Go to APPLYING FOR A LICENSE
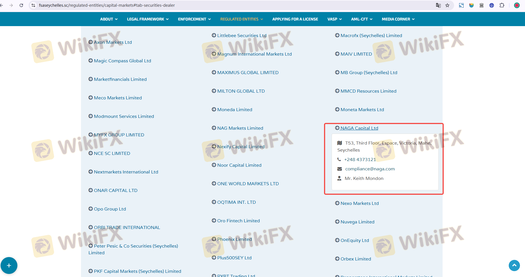Image resolution: width=525 pixels, height=277 pixels. pyautogui.click(x=295, y=19)
